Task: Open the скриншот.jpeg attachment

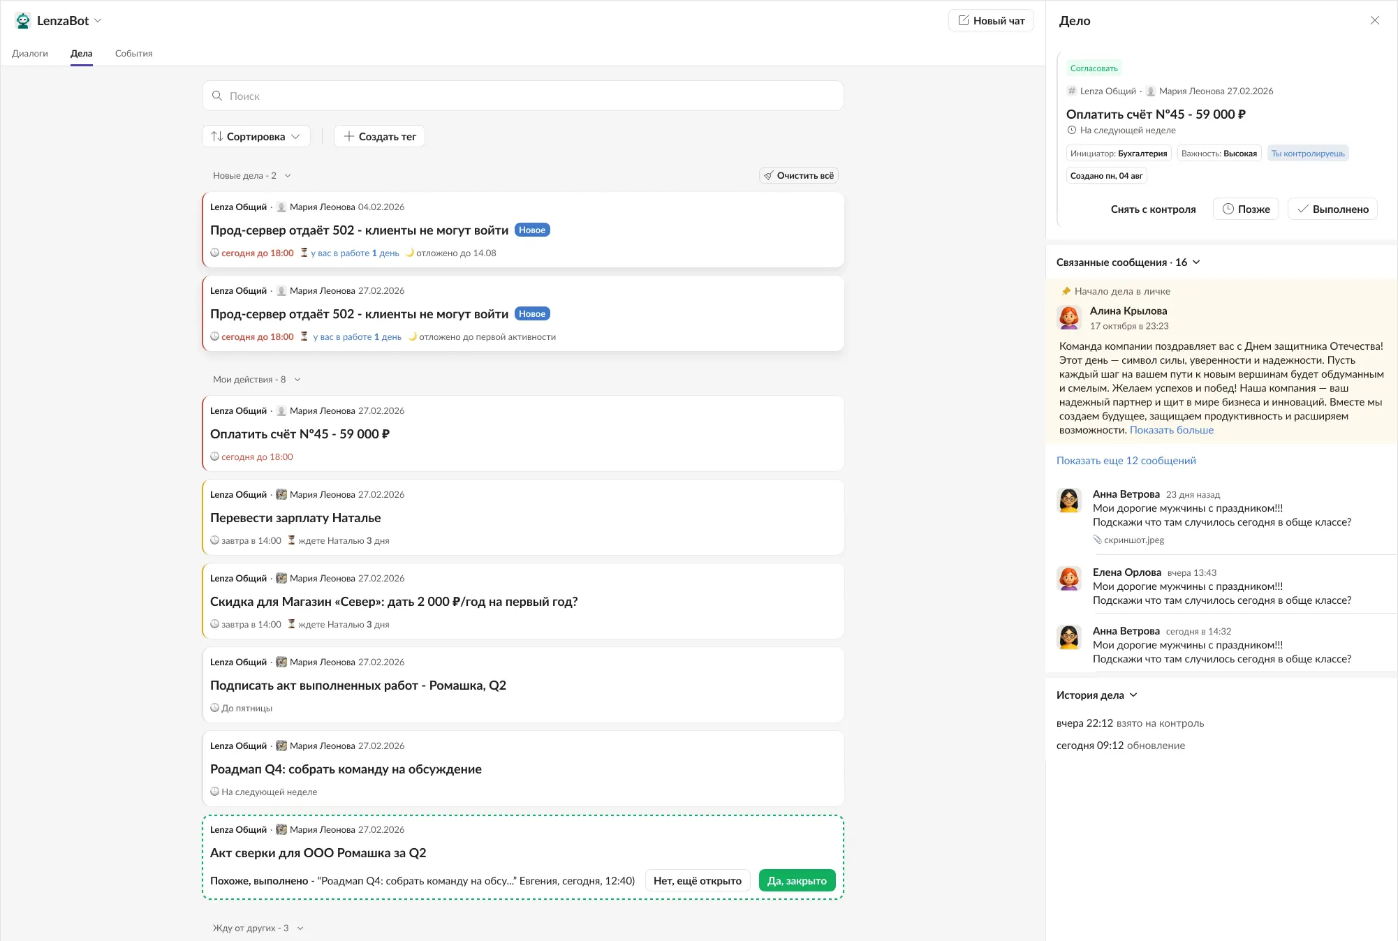Action: click(1128, 540)
